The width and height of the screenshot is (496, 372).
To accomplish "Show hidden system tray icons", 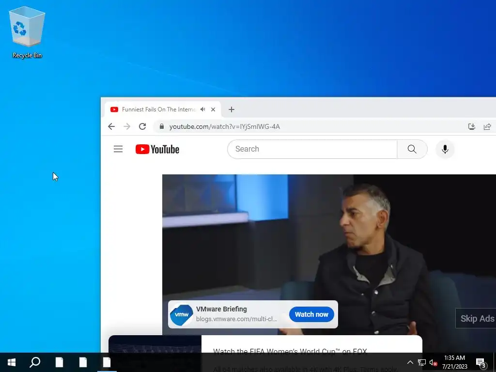I will pyautogui.click(x=410, y=362).
